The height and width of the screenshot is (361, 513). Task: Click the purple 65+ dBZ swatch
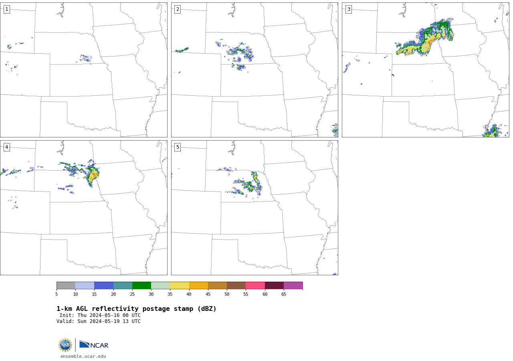click(293, 285)
